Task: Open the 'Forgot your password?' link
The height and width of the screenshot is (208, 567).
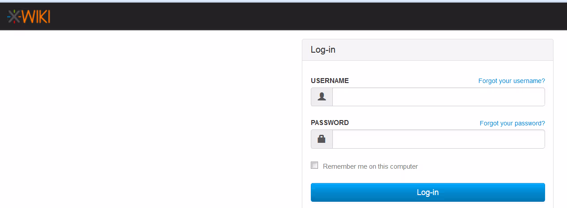Action: tap(512, 123)
